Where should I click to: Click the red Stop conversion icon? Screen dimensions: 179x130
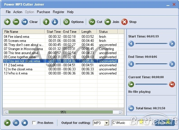click(124, 22)
